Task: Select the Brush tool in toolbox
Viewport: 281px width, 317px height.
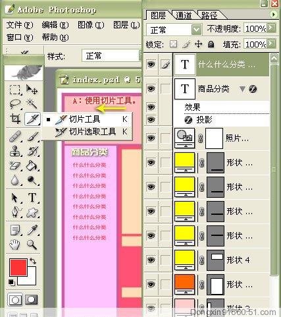Action: 32,136
